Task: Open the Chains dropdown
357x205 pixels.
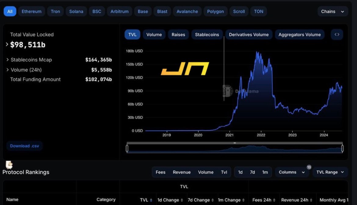Action: click(333, 11)
